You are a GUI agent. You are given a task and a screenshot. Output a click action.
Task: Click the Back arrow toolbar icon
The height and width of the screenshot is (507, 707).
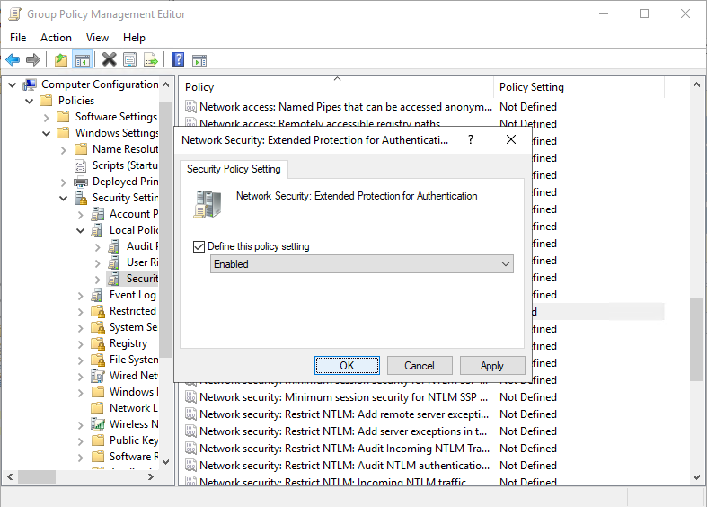point(13,59)
